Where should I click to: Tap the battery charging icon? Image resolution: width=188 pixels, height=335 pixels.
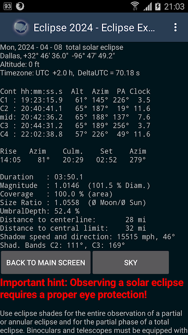(158, 6)
